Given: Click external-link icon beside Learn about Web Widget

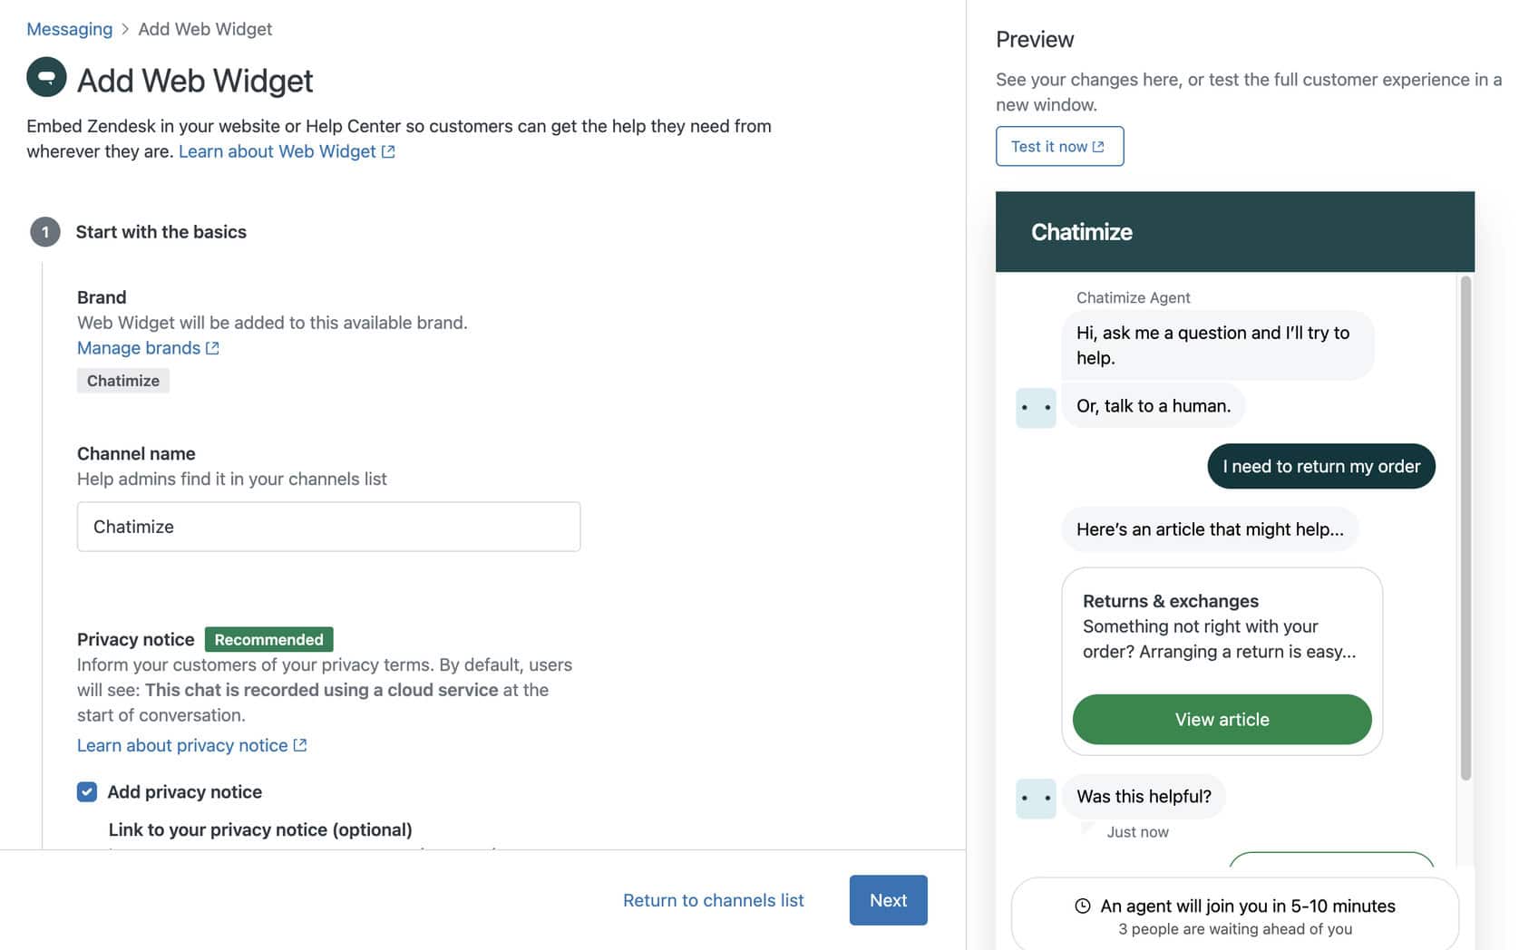Looking at the screenshot, I should [388, 151].
